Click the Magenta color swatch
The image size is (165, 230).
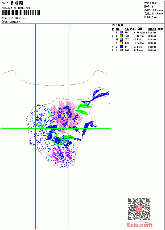[121, 32]
